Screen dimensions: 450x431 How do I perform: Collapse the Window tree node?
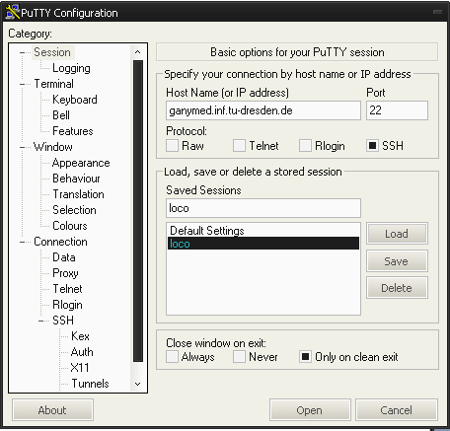[x=23, y=147]
